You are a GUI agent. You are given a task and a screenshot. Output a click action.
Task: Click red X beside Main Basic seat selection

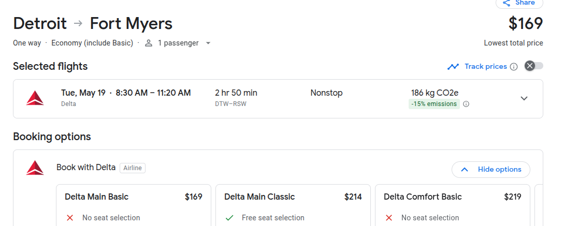(70, 218)
